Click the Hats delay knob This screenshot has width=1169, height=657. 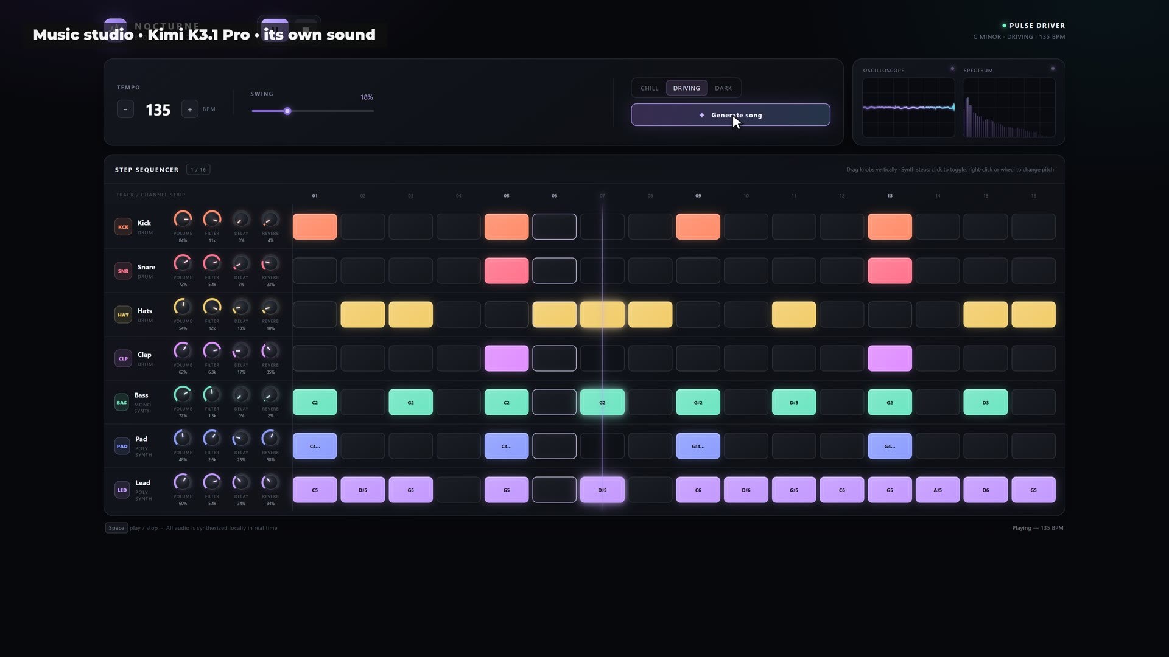[x=241, y=307]
